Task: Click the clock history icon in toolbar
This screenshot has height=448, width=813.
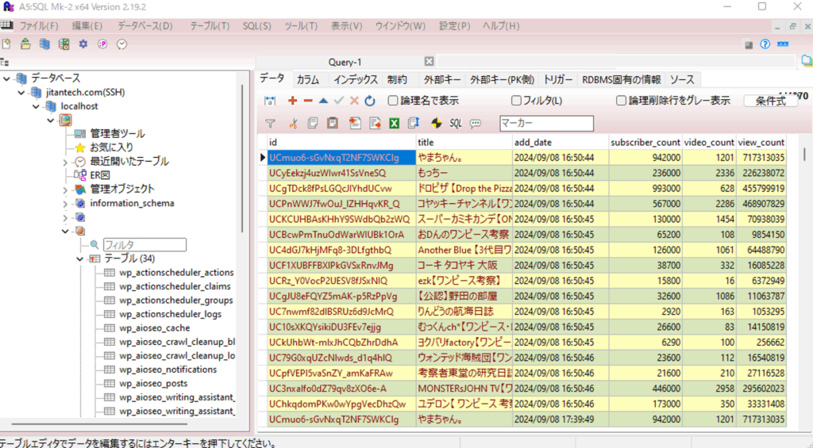Action: pos(121,44)
